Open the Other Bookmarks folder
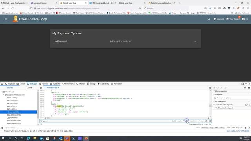The height and width of the screenshot is (141, 251). pyautogui.click(x=242, y=13)
